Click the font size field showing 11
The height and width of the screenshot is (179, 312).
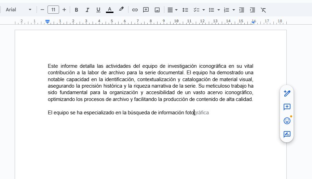click(53, 10)
